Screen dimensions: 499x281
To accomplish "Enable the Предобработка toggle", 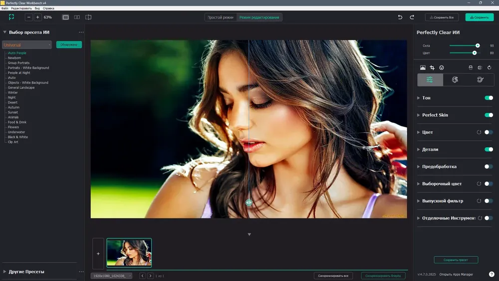I will pyautogui.click(x=489, y=166).
